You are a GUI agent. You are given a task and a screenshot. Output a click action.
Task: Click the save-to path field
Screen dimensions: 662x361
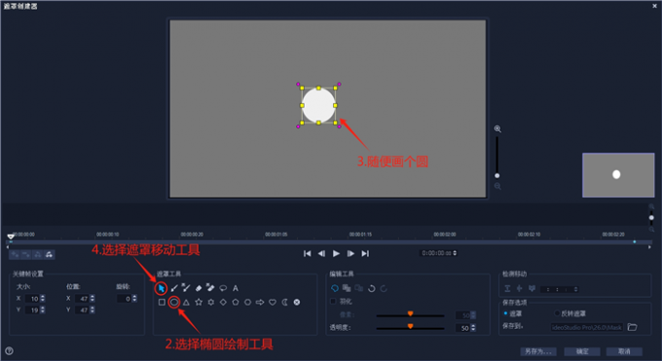pyautogui.click(x=587, y=327)
